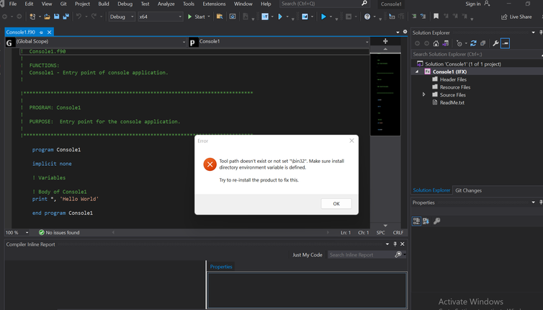The width and height of the screenshot is (543, 310).
Task: Click the green Start debugging button
Action: pyautogui.click(x=197, y=17)
